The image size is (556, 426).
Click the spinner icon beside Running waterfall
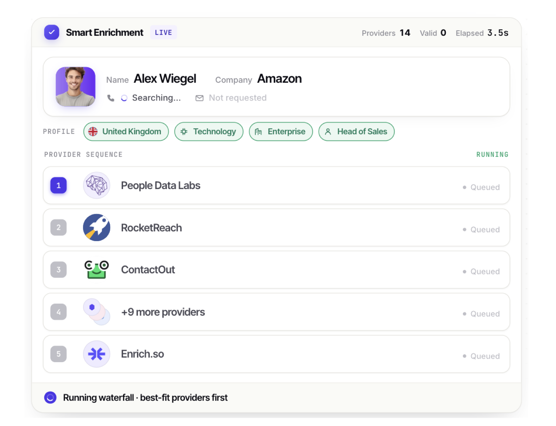tap(50, 398)
